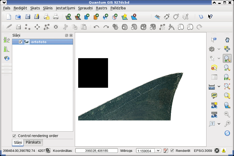Click the Deselect features icon
This screenshot has height=156, width=234.
214,68
